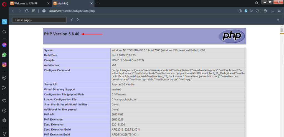
Task: Click the PHP API value 20131106
Action: 118,115
